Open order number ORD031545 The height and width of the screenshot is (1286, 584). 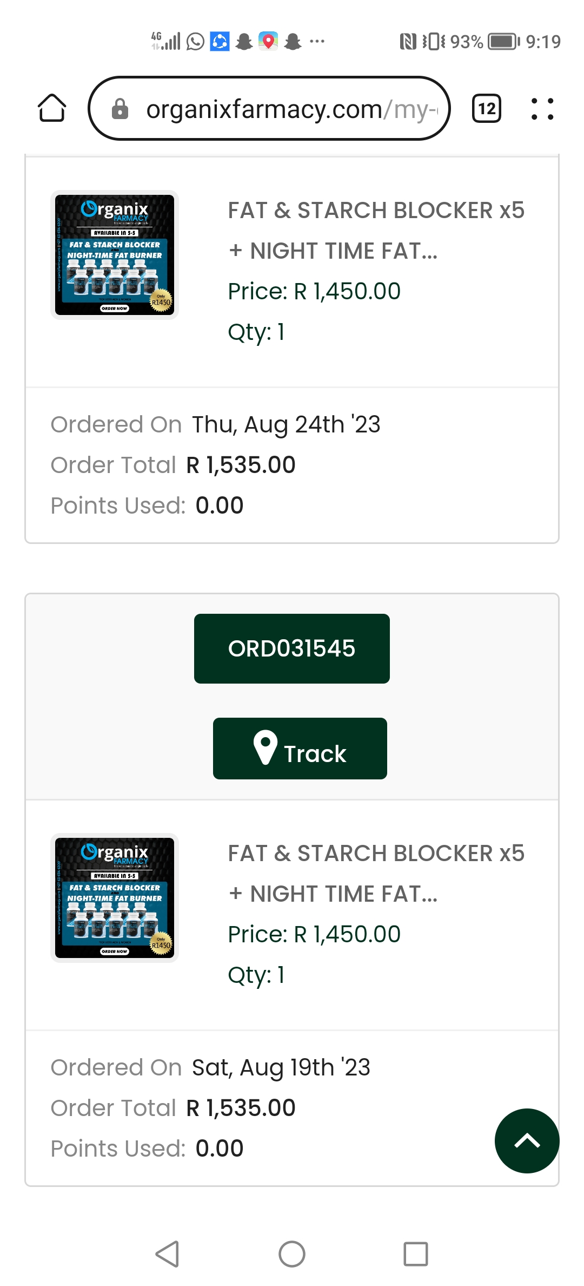[x=292, y=648]
